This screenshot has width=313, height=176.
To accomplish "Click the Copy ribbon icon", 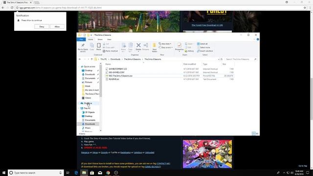I will 92,45.
